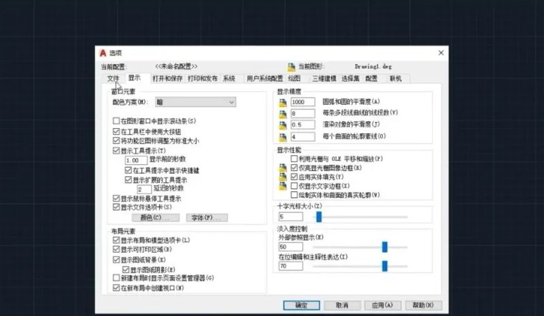Click the 延迟的秒数 field showing 2

144,189
